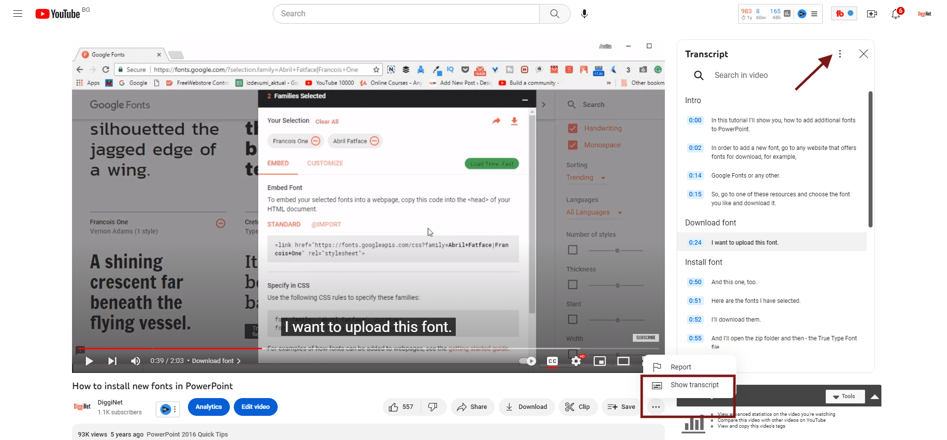The width and height of the screenshot is (947, 440).
Task: Skip to the next video
Action: [112, 361]
